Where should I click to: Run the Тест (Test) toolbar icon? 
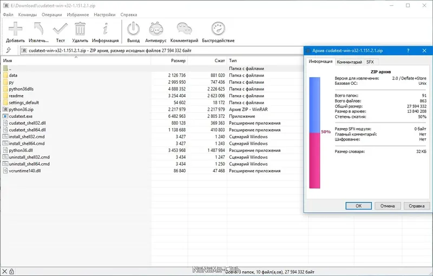[x=60, y=29]
